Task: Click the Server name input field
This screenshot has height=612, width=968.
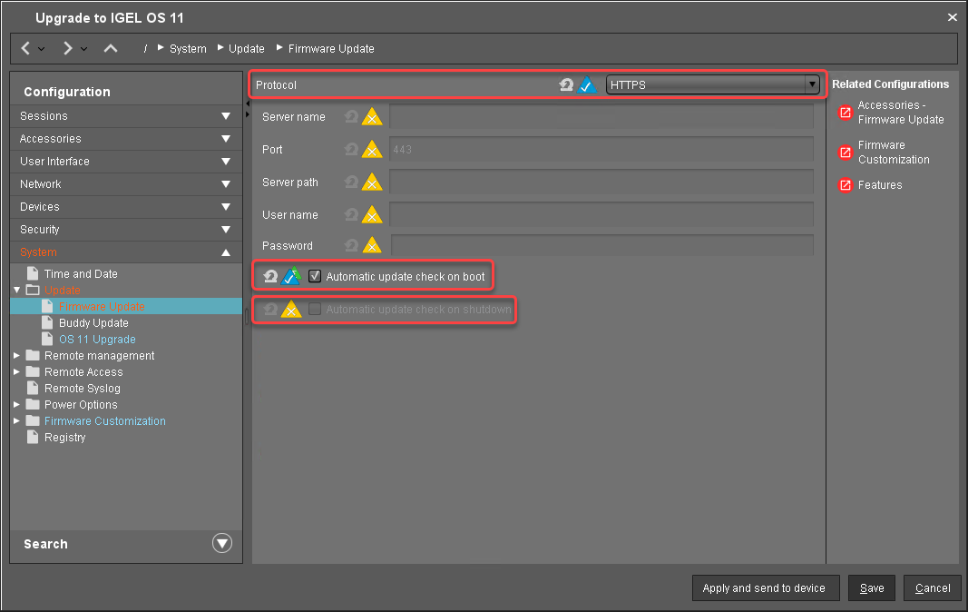Action: click(x=601, y=117)
